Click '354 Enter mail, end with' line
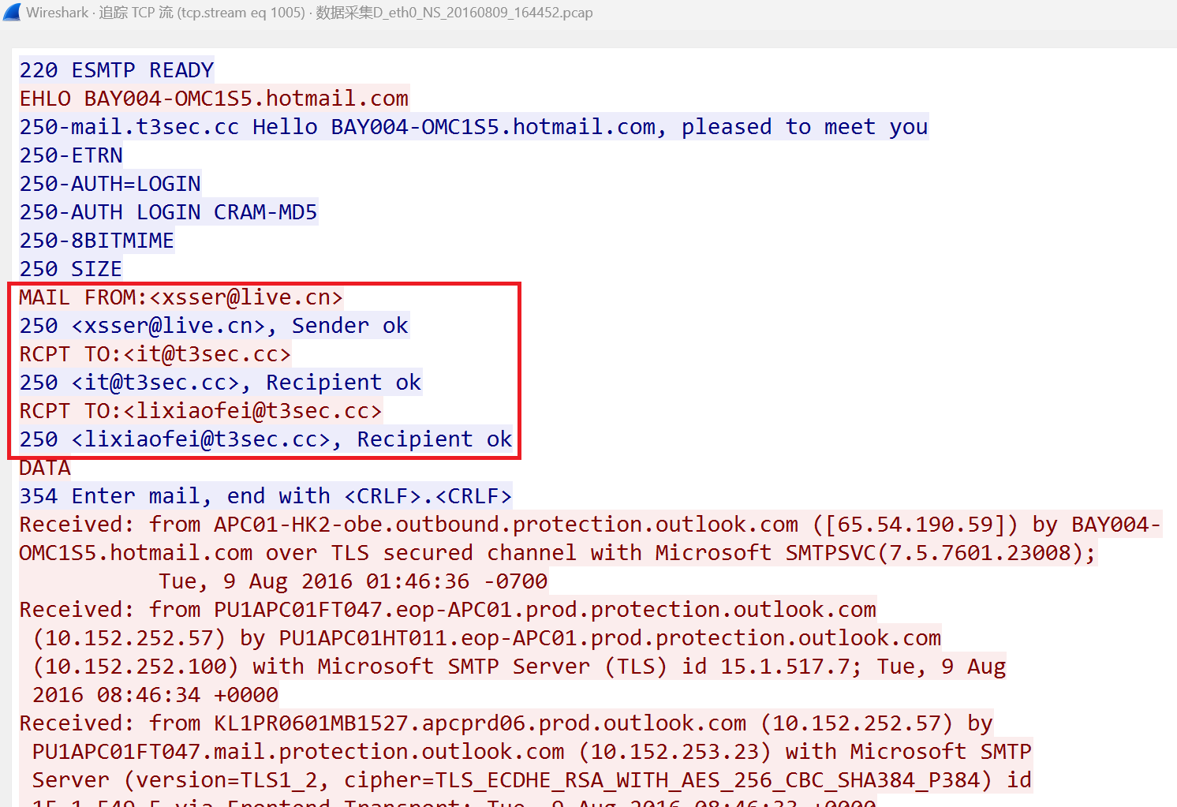Screen dimensions: 1177x807 click(x=266, y=496)
